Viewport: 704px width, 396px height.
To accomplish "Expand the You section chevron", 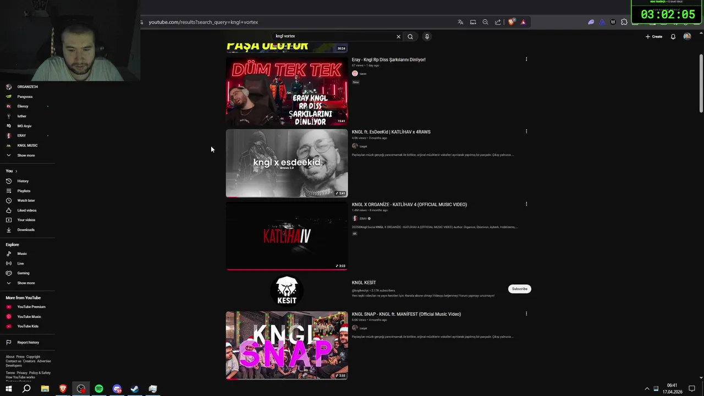I will coord(16,171).
